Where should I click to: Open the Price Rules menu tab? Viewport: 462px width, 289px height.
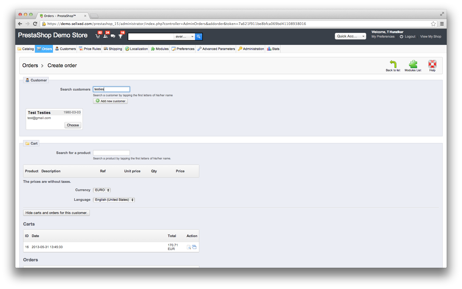tap(90, 49)
